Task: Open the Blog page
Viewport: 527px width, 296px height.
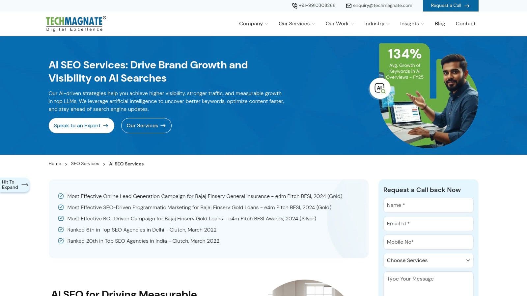Action: 440,24
